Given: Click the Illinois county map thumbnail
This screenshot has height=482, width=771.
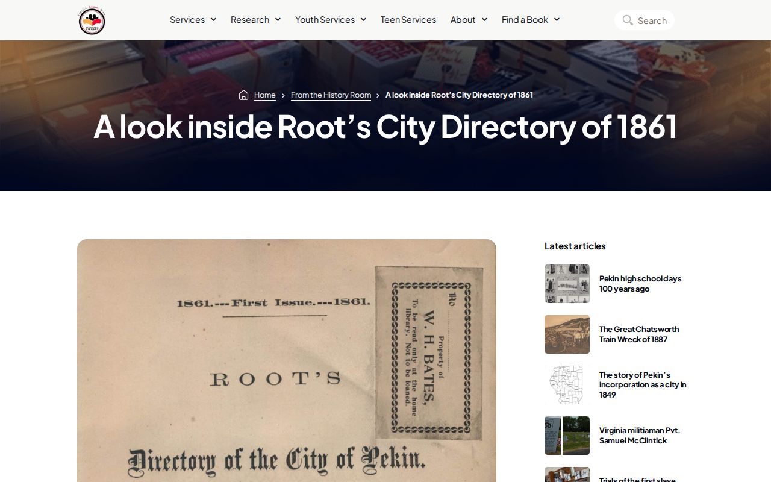Looking at the screenshot, I should point(567,385).
